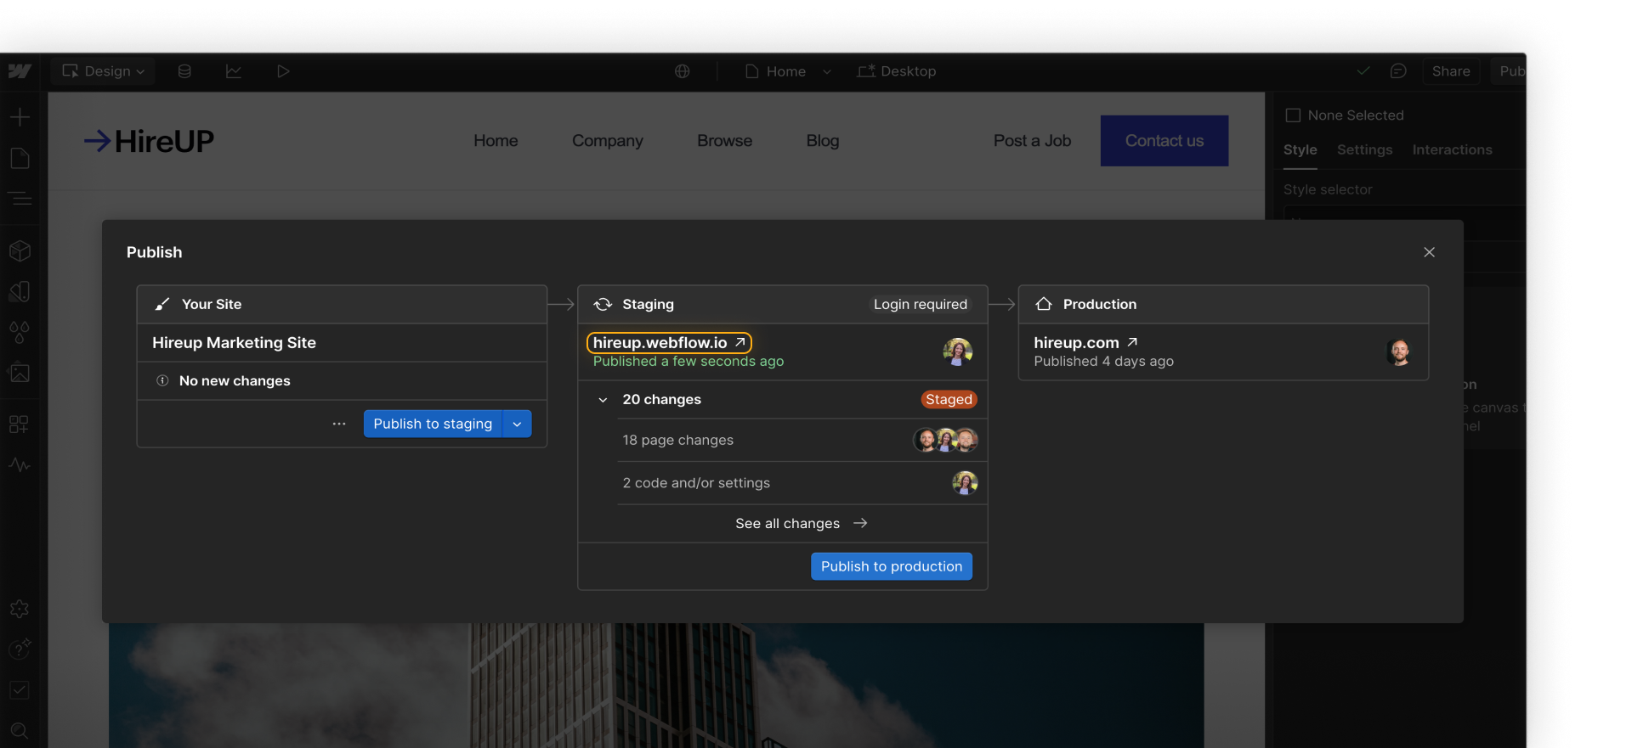
Task: Select the Desktop breakpoint control
Action: pos(897,71)
